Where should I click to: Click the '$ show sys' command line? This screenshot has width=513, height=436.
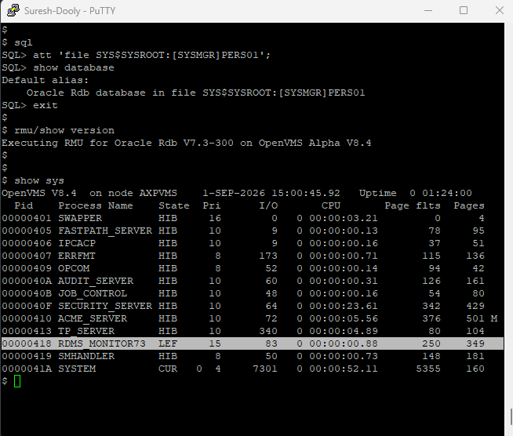tap(33, 180)
